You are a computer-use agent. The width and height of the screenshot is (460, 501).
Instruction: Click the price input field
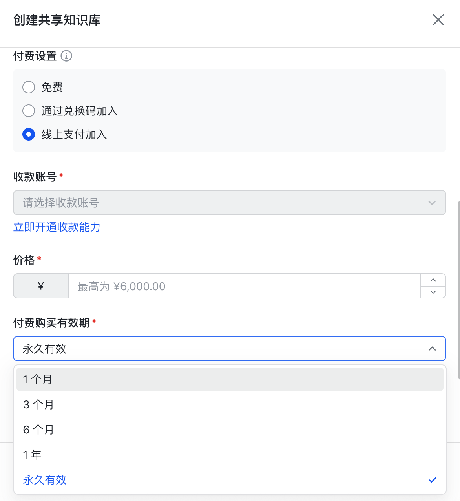(244, 286)
